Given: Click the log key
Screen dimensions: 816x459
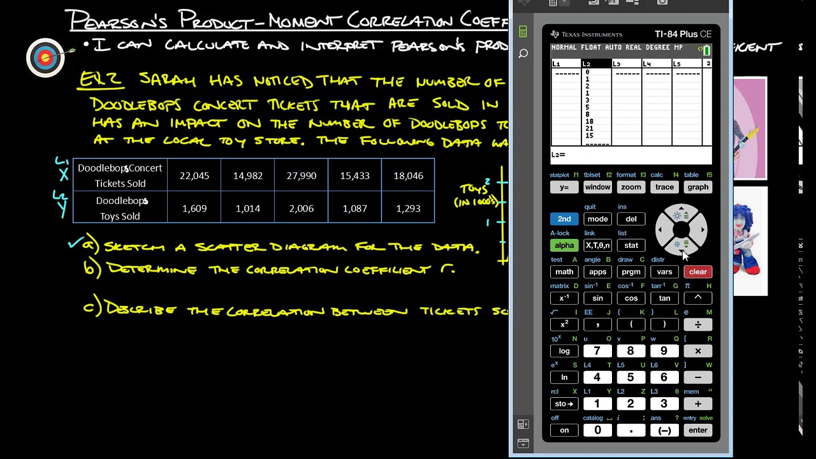Looking at the screenshot, I should [x=564, y=351].
